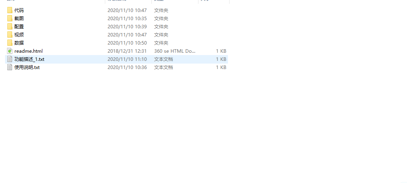Highlight the 截图 folder name
The height and width of the screenshot is (183, 407).
tap(19, 18)
